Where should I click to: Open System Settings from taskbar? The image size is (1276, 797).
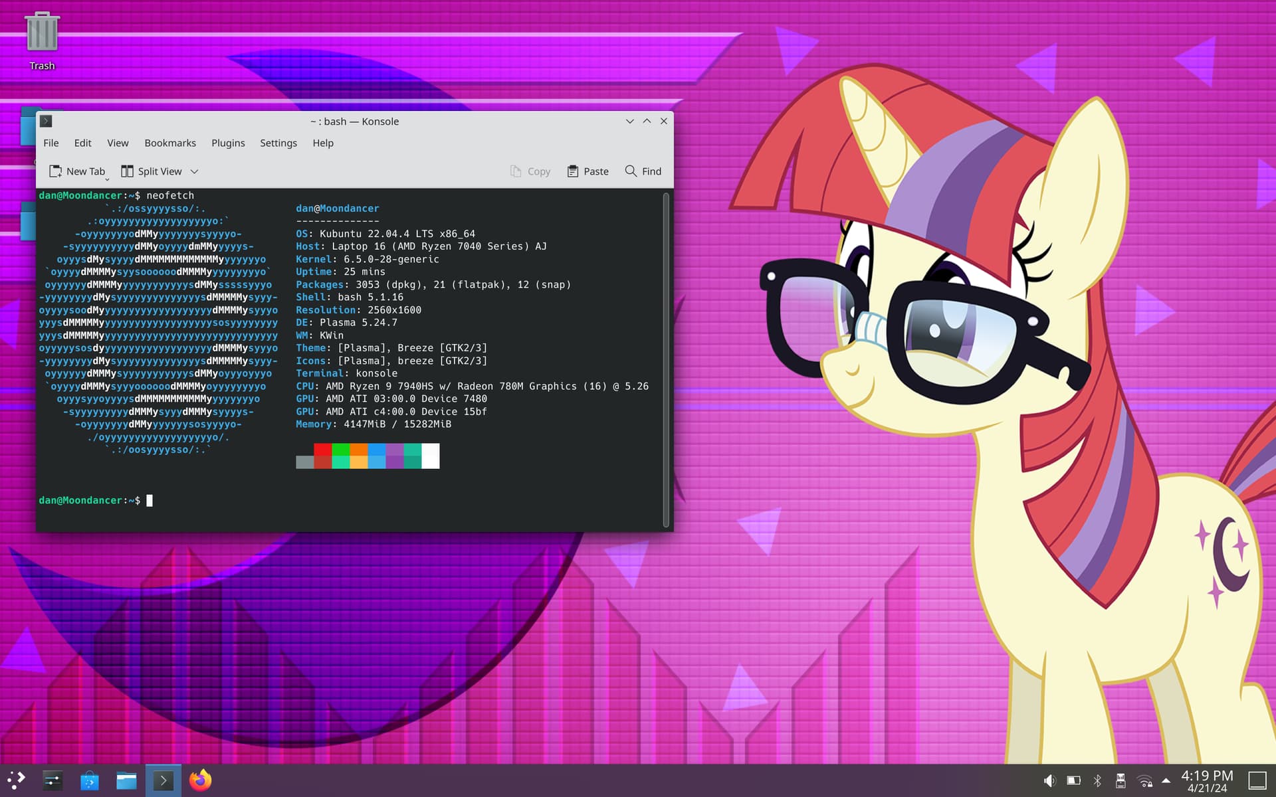53,780
